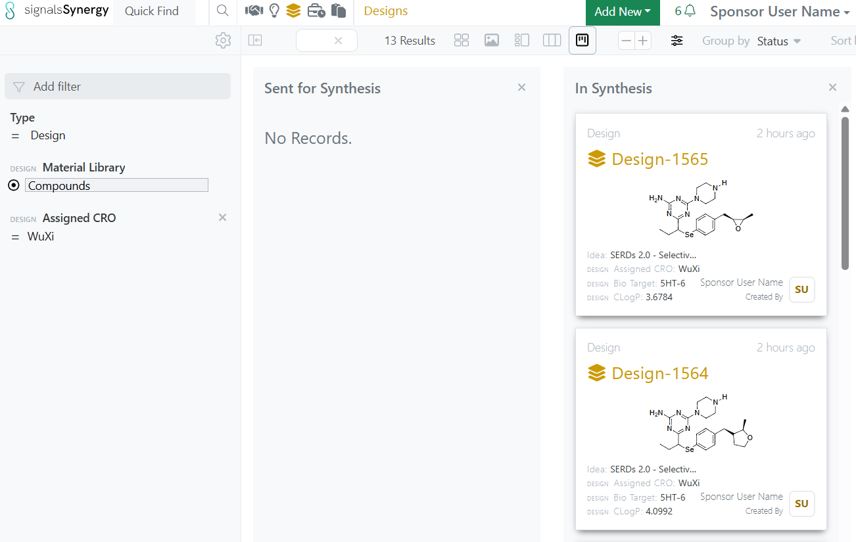
Task: Click the 6 notifications count
Action: point(678,11)
